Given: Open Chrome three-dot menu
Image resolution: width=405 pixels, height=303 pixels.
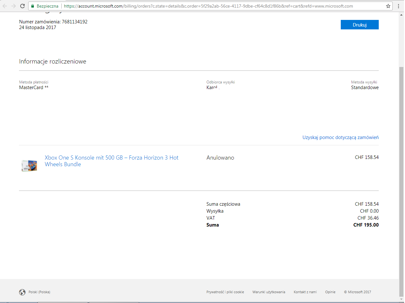Looking at the screenshot, I should coord(398,6).
